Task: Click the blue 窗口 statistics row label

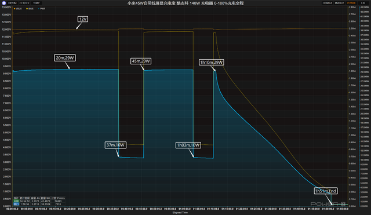Action: coord(16,204)
